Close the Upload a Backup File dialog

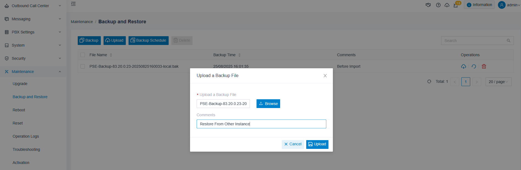pyautogui.click(x=325, y=76)
